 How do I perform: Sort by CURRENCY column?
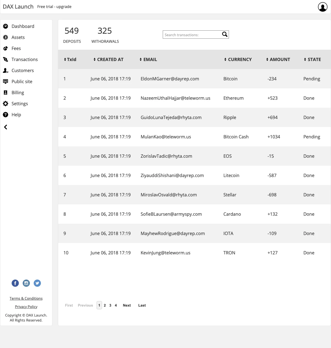click(238, 59)
